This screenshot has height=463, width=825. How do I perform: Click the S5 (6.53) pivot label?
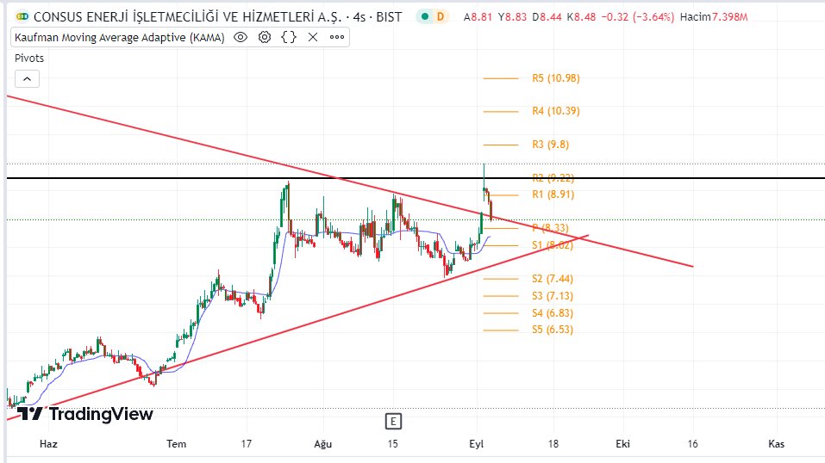pyautogui.click(x=553, y=330)
